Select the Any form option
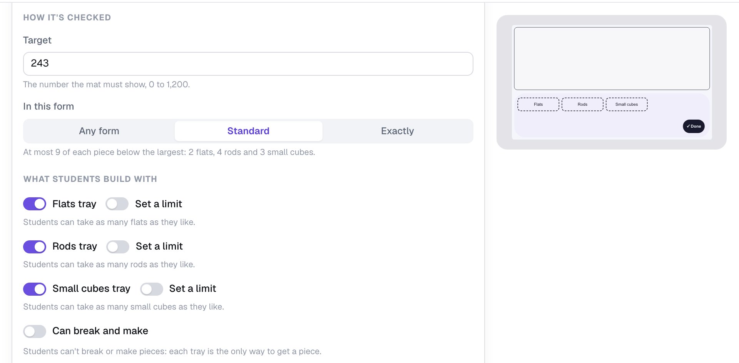The height and width of the screenshot is (363, 739). 99,131
